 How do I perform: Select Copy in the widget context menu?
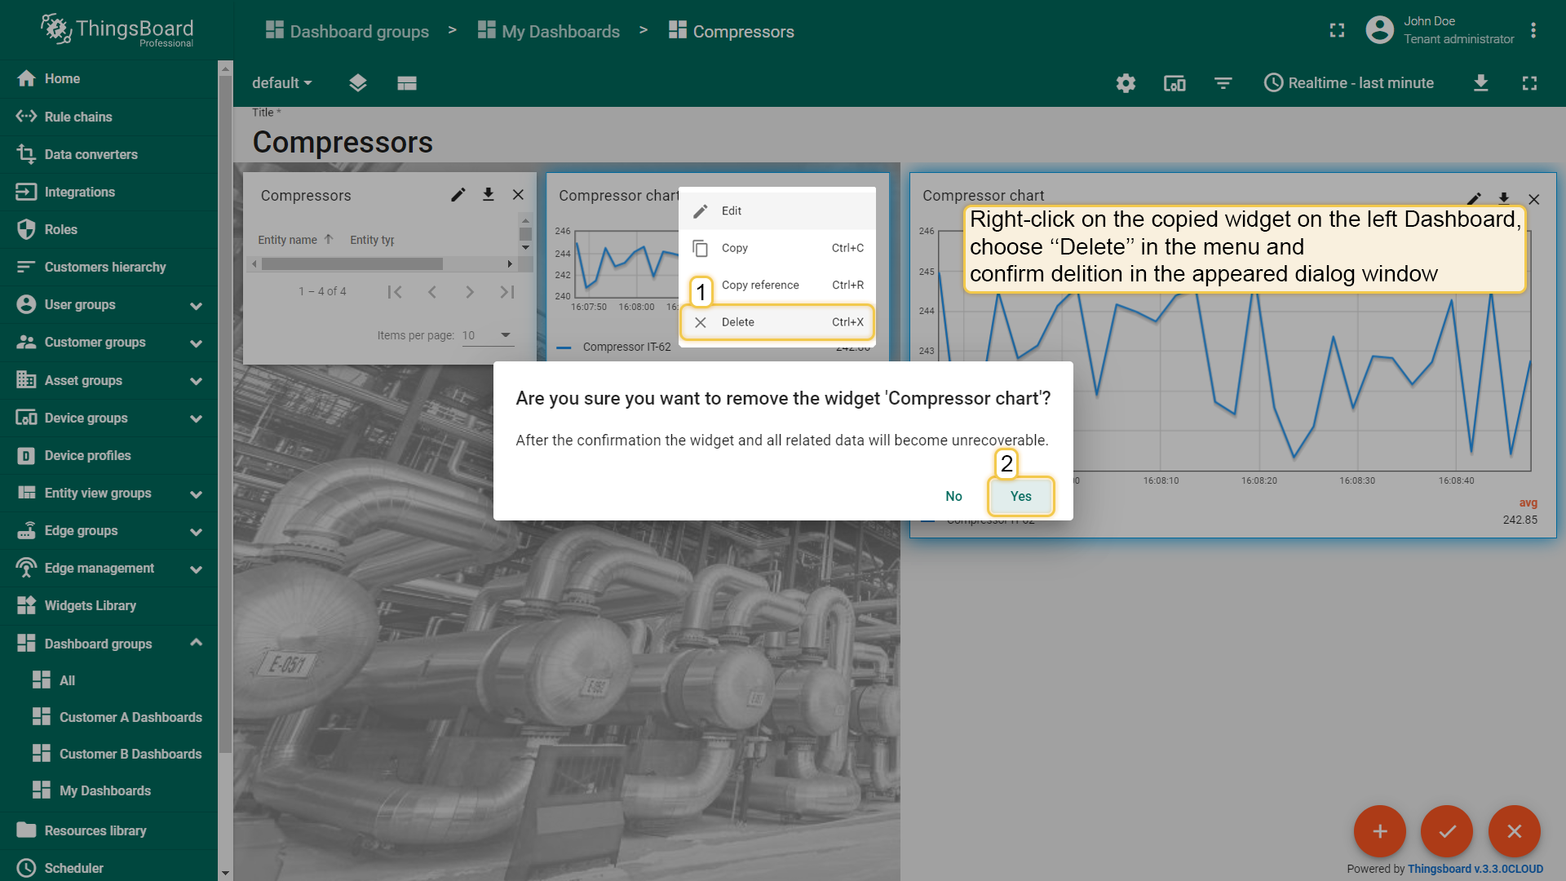coord(777,248)
